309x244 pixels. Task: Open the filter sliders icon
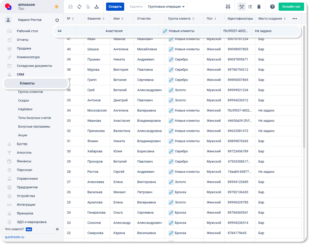click(x=228, y=7)
